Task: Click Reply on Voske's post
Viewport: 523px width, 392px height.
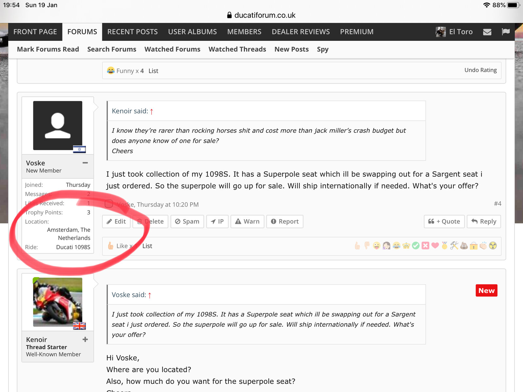Action: [x=484, y=221]
